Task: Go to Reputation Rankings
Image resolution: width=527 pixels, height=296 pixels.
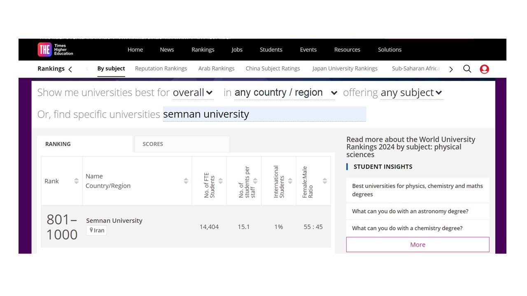Action: click(161, 69)
